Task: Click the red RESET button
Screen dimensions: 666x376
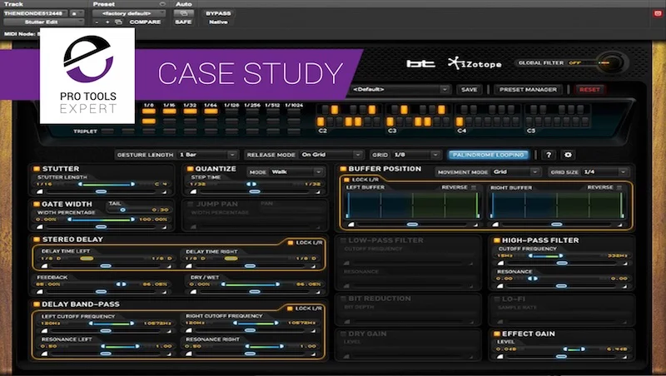Action: [x=589, y=90]
